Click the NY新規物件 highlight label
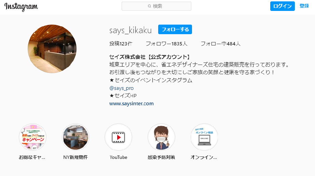This screenshot has height=176, width=315. pyautogui.click(x=76, y=157)
